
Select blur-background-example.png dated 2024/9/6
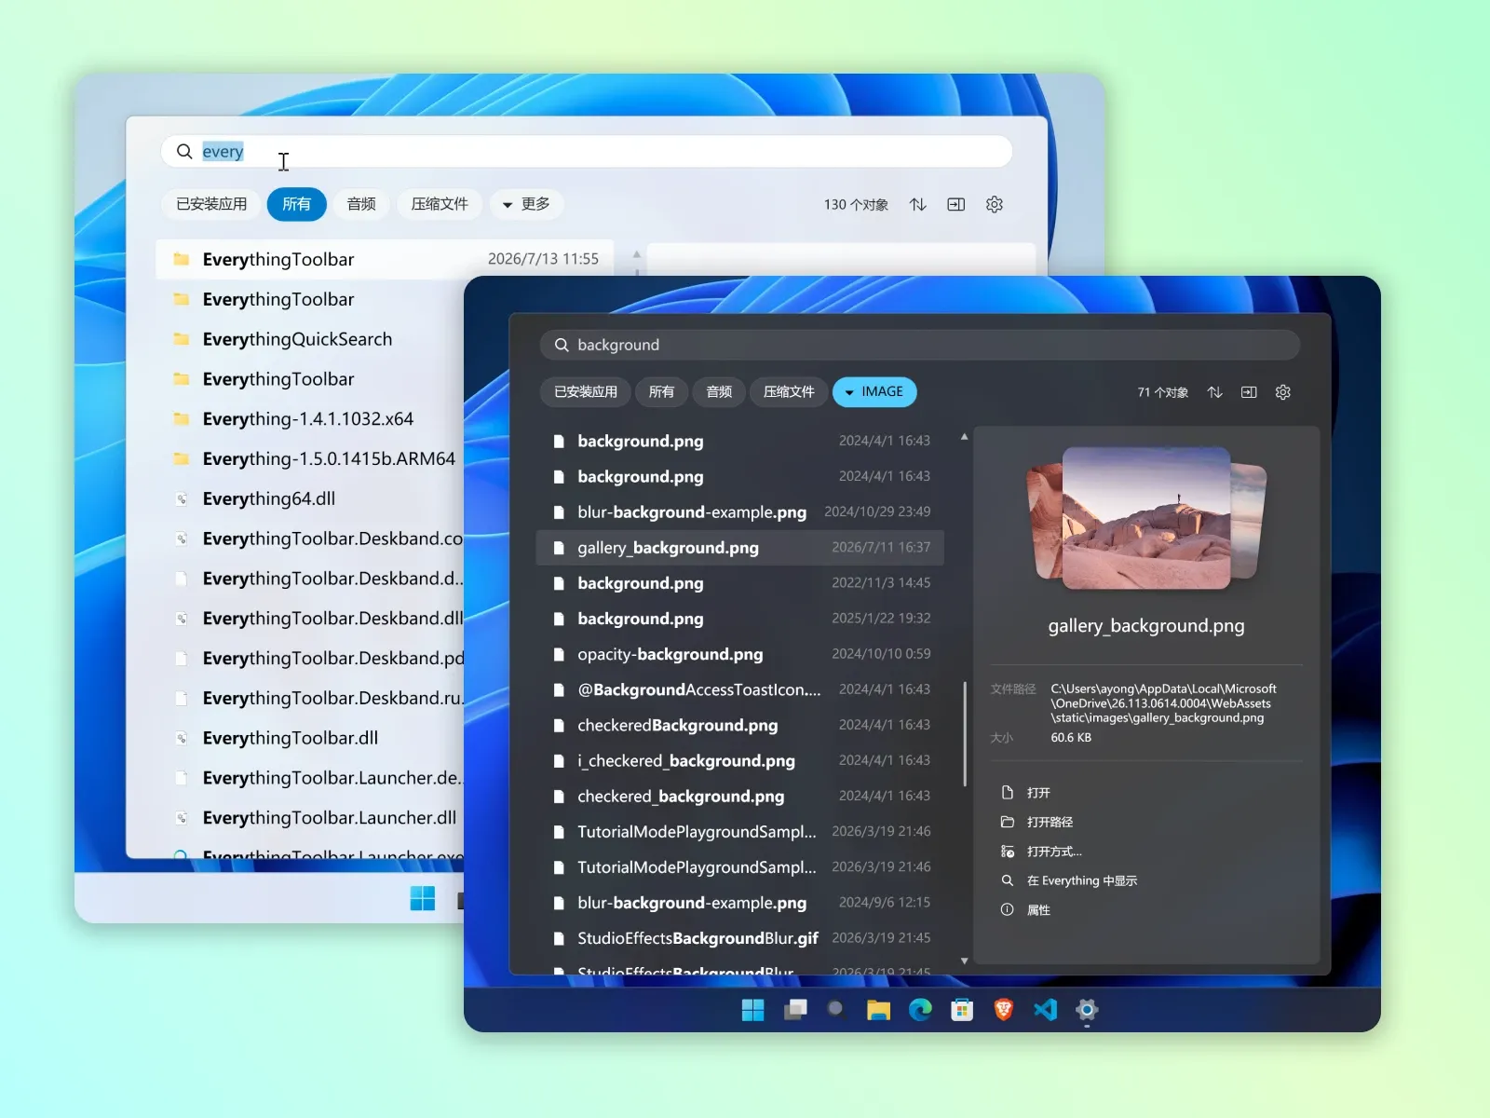(x=740, y=903)
